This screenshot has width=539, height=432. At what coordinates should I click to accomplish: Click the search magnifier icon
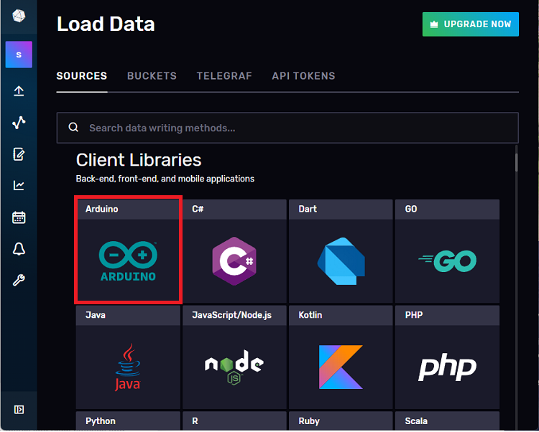pos(73,127)
